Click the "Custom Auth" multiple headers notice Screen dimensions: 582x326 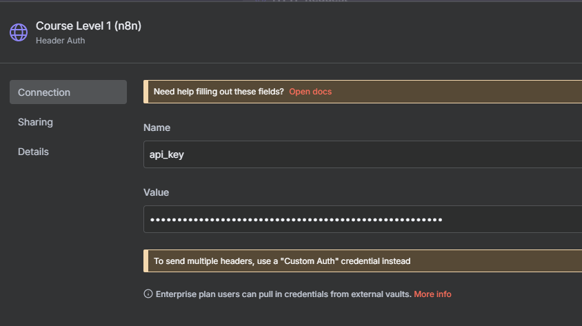pyautogui.click(x=282, y=261)
